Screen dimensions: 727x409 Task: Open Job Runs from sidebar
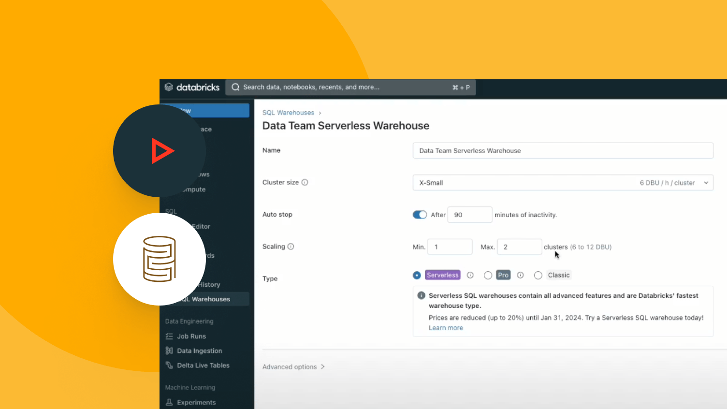coord(191,336)
